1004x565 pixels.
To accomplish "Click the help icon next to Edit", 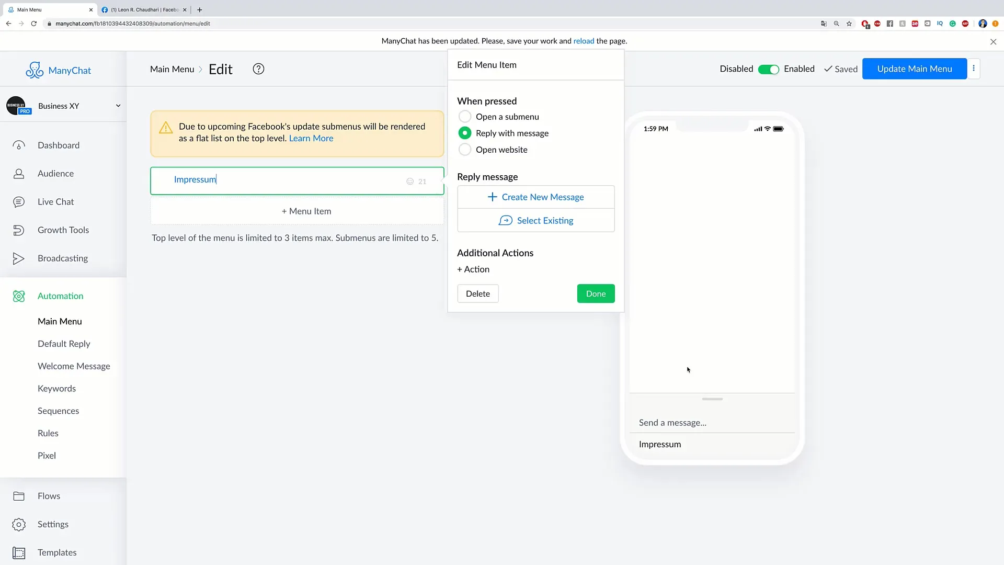I will (258, 69).
